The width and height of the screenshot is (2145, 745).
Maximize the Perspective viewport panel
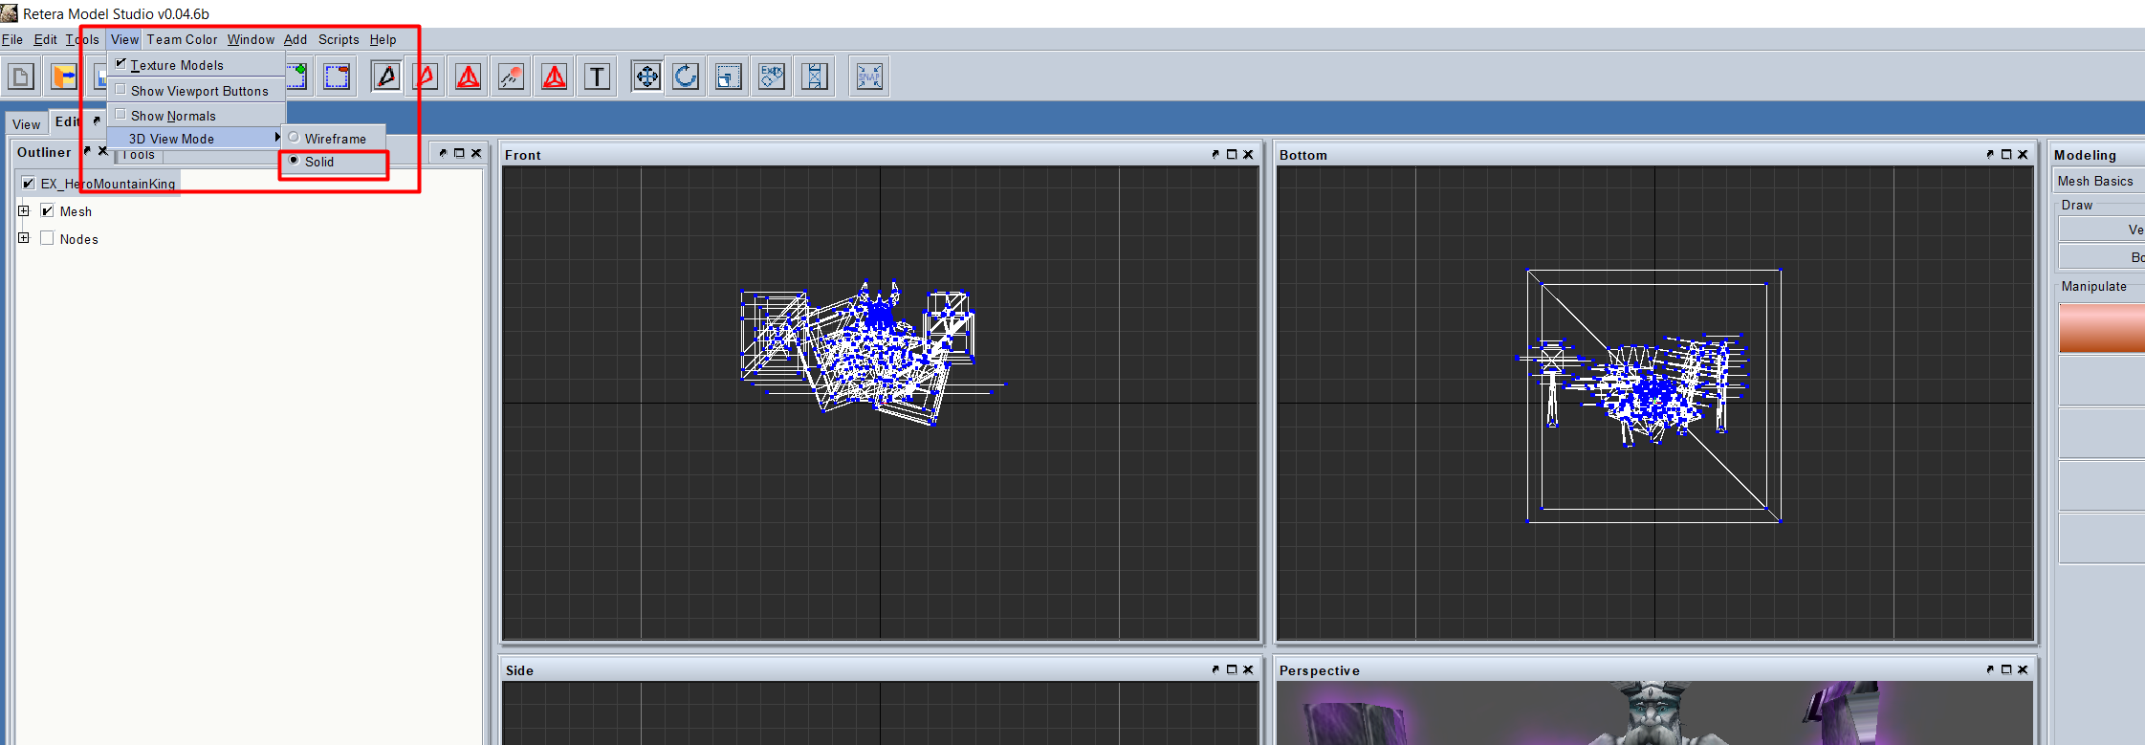(x=2006, y=669)
